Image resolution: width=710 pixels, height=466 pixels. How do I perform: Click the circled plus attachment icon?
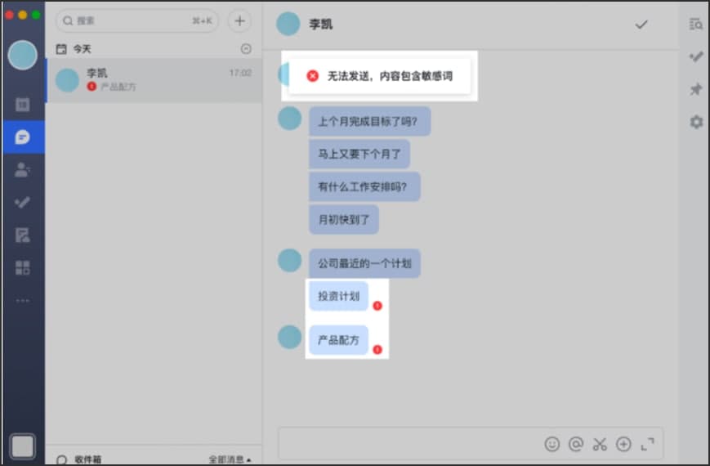click(x=623, y=444)
